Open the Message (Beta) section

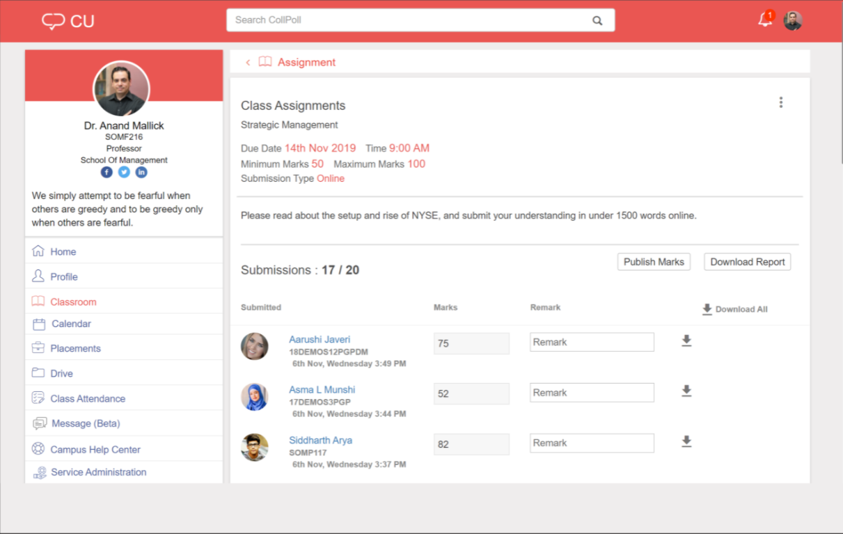coord(86,423)
